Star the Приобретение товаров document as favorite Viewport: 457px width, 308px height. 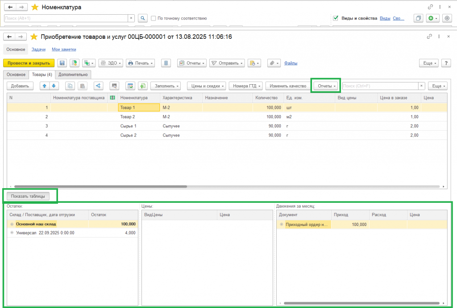pyautogui.click(x=34, y=37)
